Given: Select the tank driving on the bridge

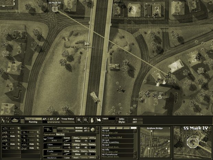Looking at the screenshot, I should [x=95, y=97].
